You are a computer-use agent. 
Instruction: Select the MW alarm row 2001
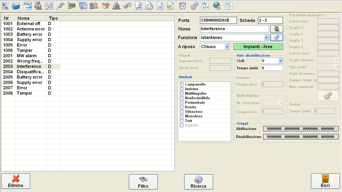(27, 56)
